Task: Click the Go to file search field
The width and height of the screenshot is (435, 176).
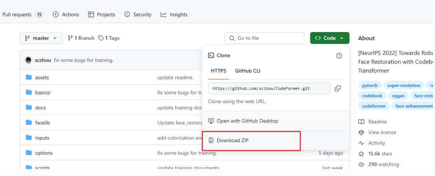Action: tap(264, 38)
